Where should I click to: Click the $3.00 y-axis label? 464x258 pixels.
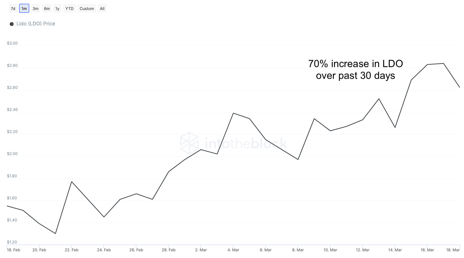pos(12,43)
